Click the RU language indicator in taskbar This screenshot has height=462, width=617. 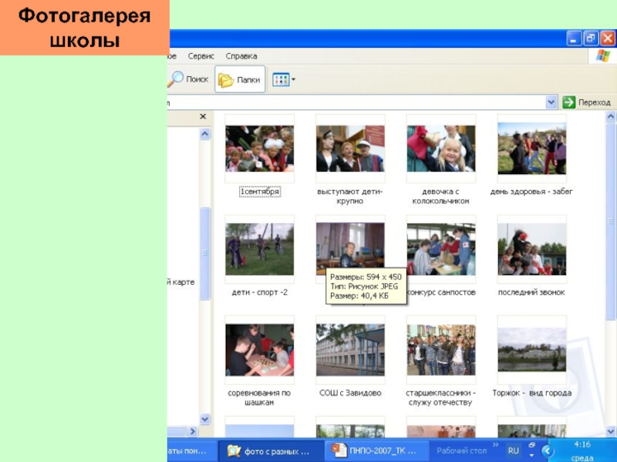[x=513, y=450]
